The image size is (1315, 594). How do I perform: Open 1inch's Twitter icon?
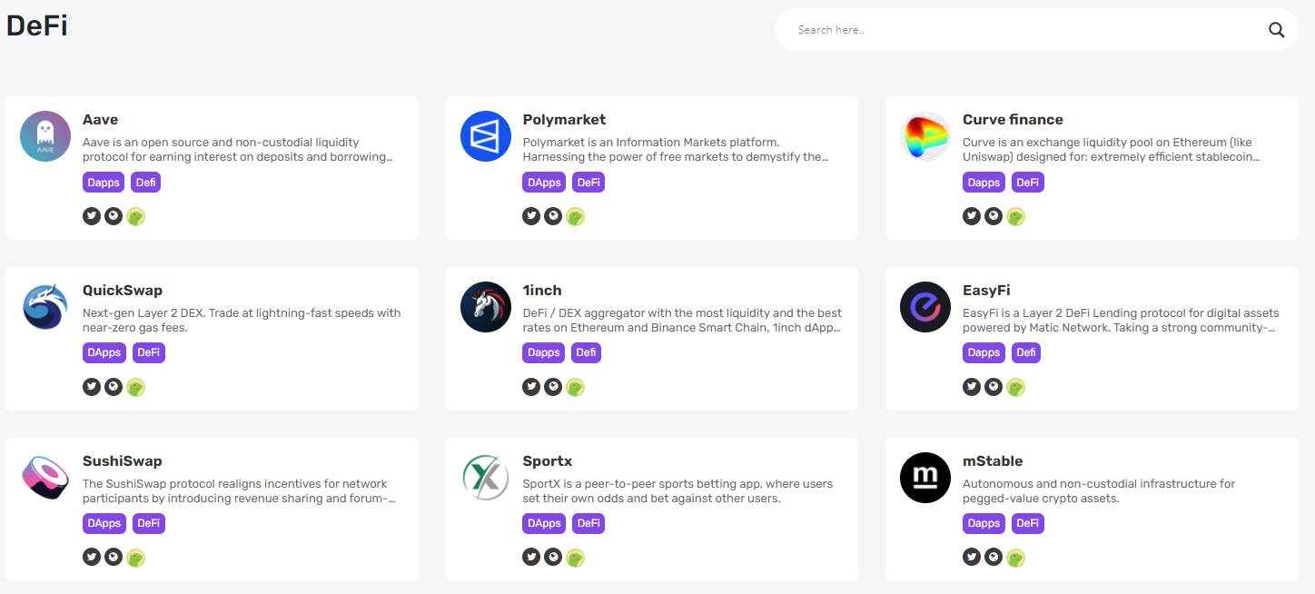pyautogui.click(x=531, y=387)
